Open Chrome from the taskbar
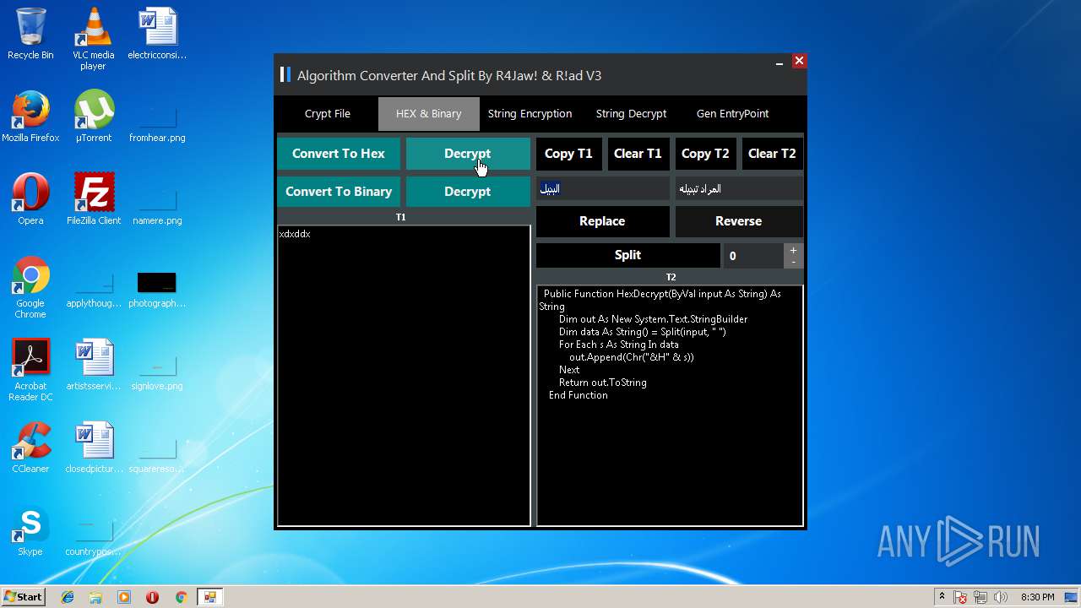This screenshot has width=1081, height=608. [x=181, y=597]
